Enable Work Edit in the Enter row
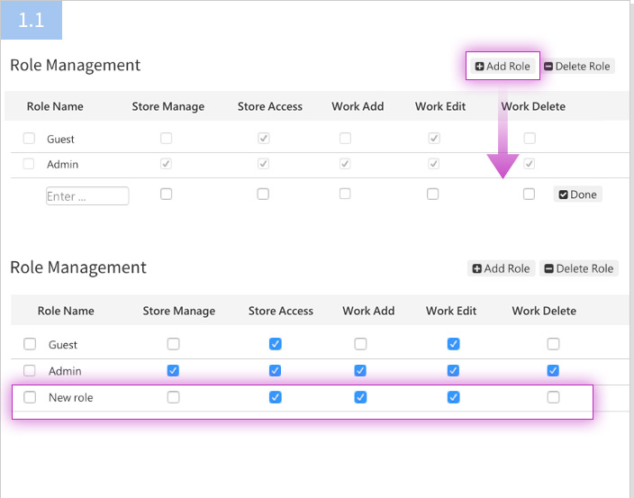This screenshot has width=634, height=498. (433, 194)
